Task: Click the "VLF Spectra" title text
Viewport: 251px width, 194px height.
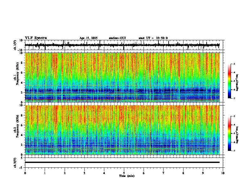Action: [x=36, y=38]
